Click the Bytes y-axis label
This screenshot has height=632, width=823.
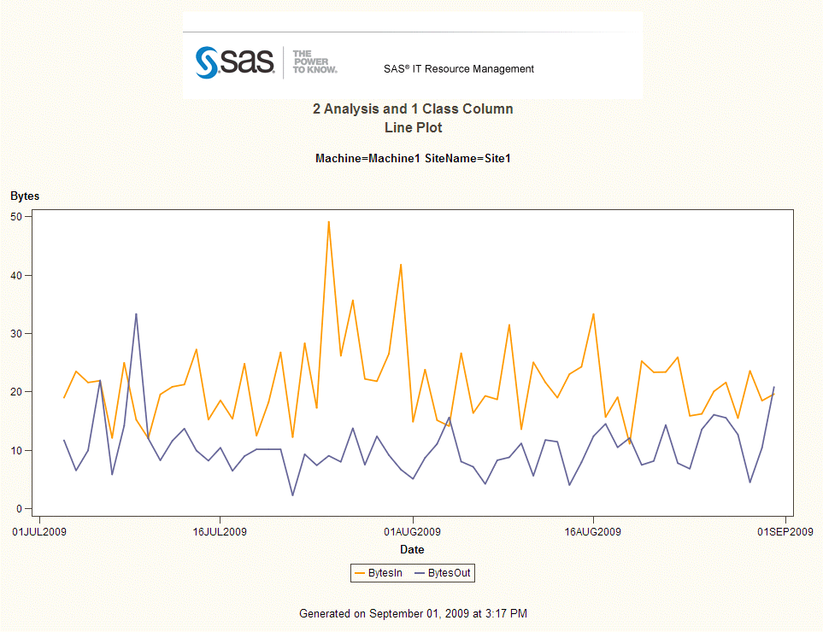[x=25, y=196]
